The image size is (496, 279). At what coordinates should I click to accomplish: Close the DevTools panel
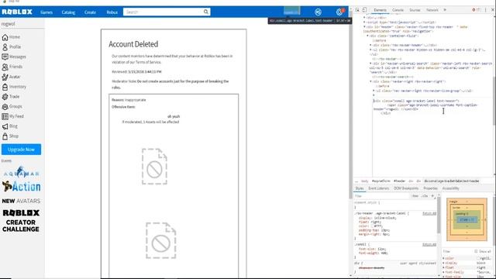tap(493, 10)
